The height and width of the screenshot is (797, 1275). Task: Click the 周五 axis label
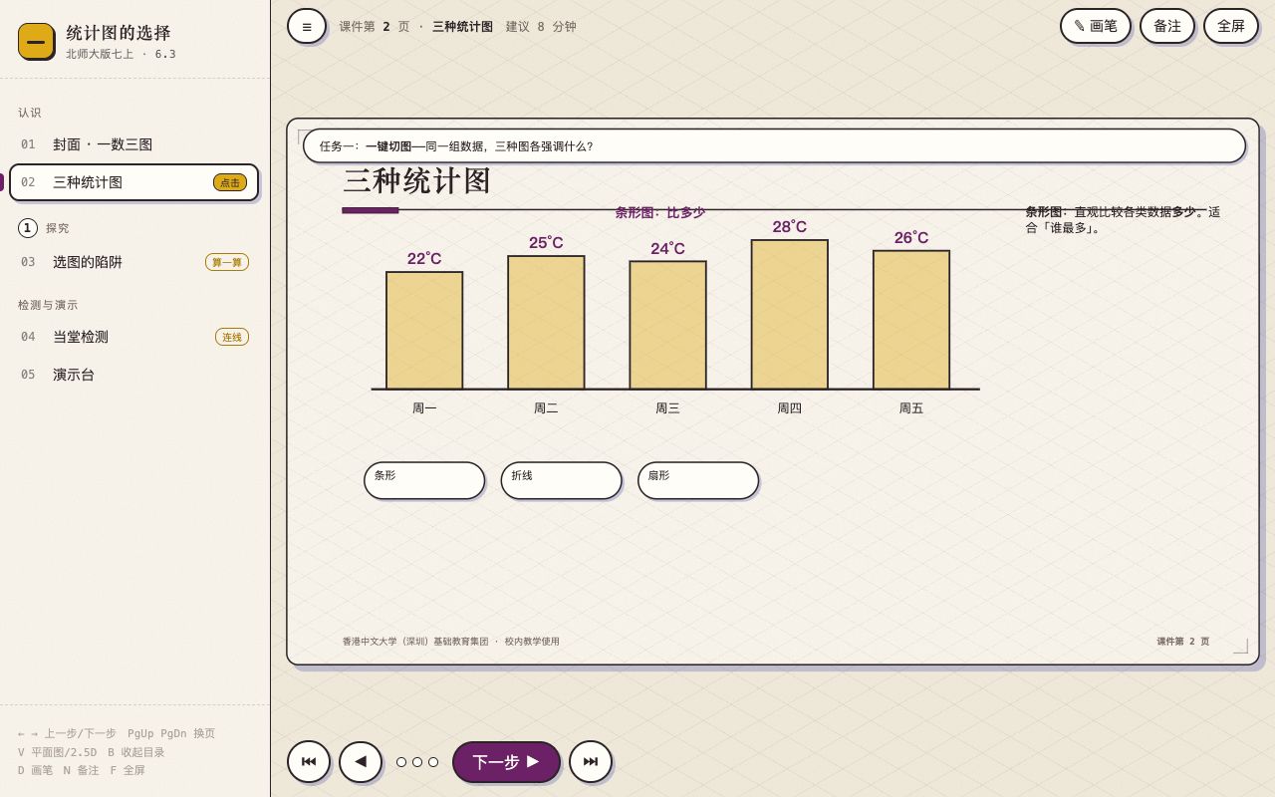click(911, 408)
